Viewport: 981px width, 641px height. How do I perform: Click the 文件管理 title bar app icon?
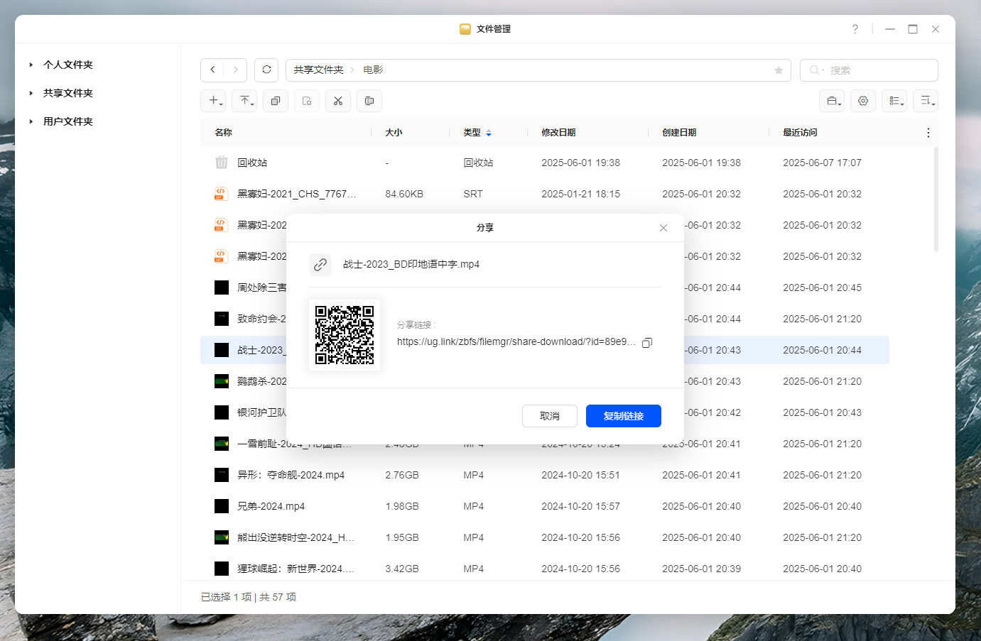[x=465, y=29]
